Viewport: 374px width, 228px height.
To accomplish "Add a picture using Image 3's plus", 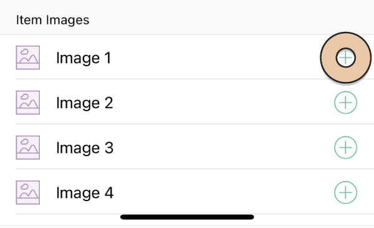I will [345, 147].
